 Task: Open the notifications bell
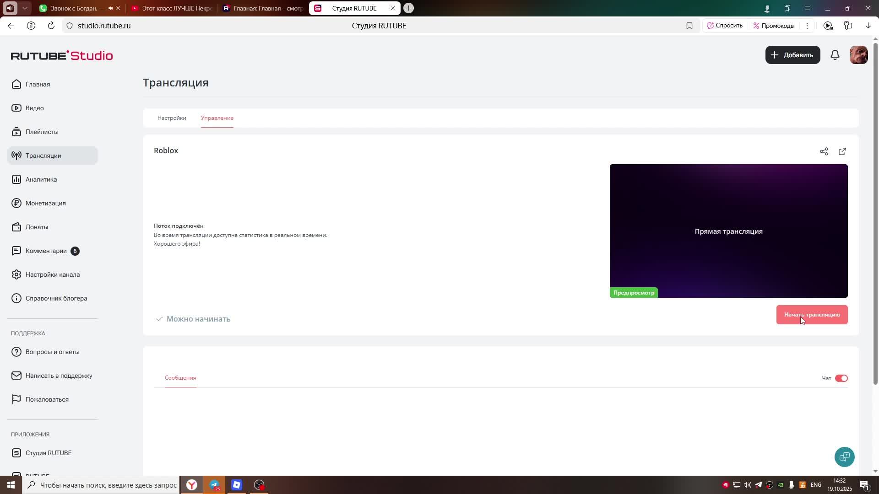[x=835, y=55]
